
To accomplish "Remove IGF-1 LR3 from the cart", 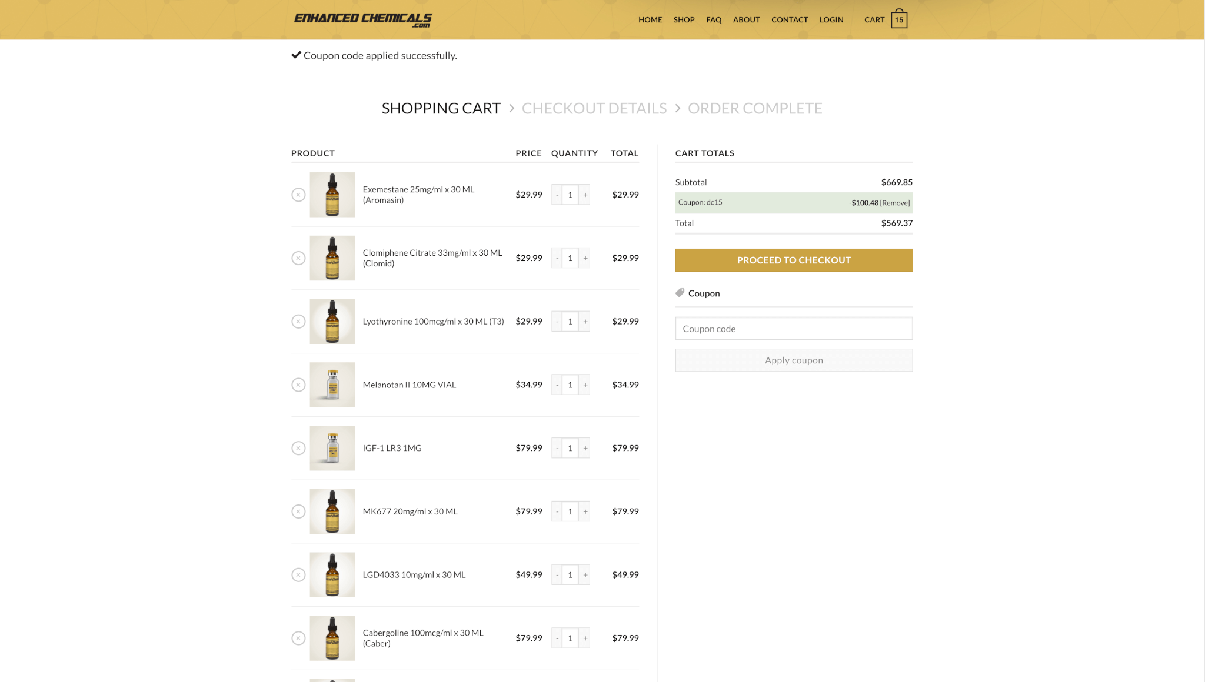I will pyautogui.click(x=298, y=448).
